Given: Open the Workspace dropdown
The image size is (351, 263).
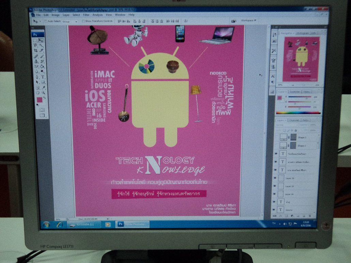Looking at the screenshot, I should (248, 20).
